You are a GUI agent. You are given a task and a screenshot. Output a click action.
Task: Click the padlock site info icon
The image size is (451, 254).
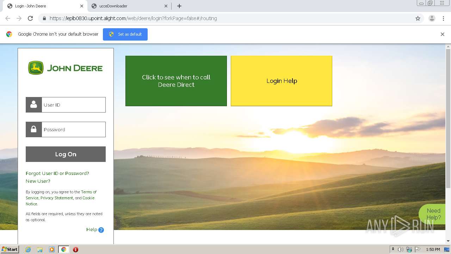click(44, 18)
